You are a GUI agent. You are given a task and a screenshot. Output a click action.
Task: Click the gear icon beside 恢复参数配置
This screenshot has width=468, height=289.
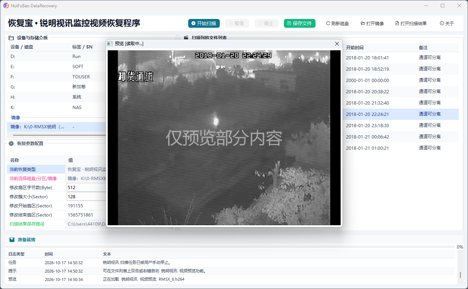tap(11, 144)
